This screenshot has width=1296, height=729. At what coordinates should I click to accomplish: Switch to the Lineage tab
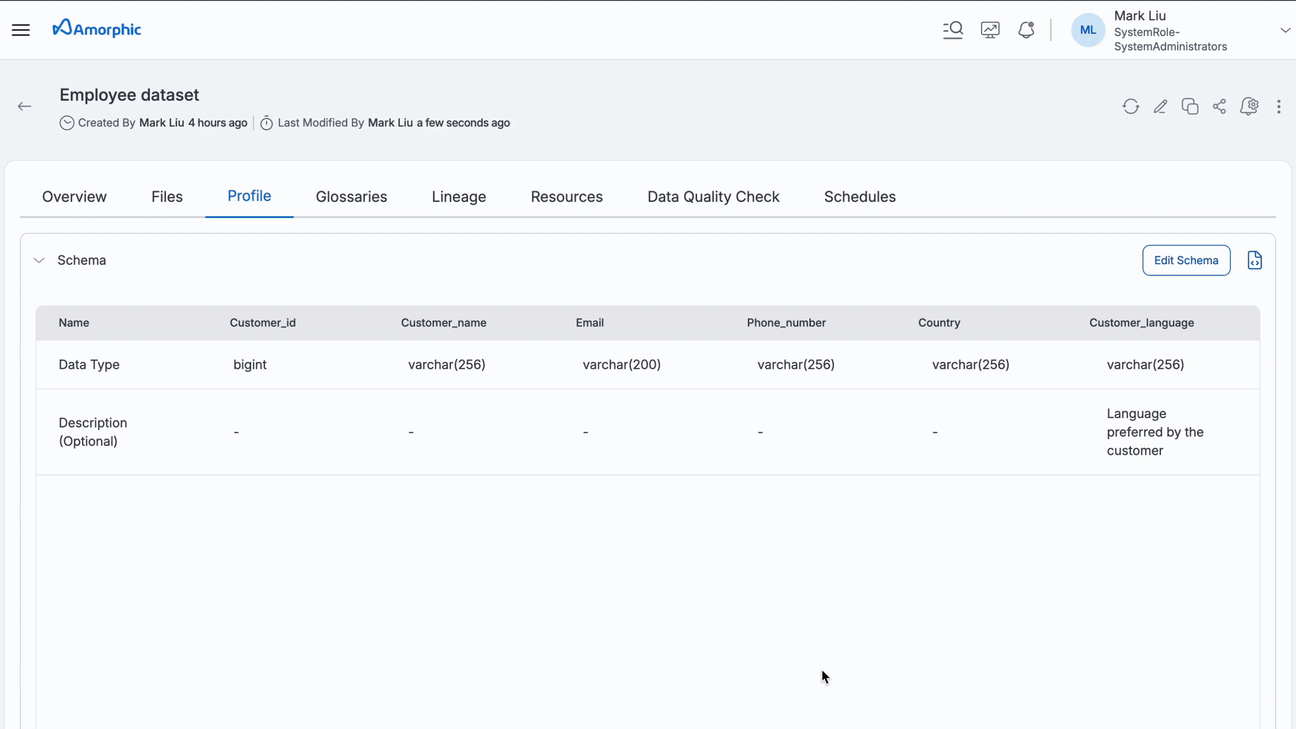coord(459,196)
